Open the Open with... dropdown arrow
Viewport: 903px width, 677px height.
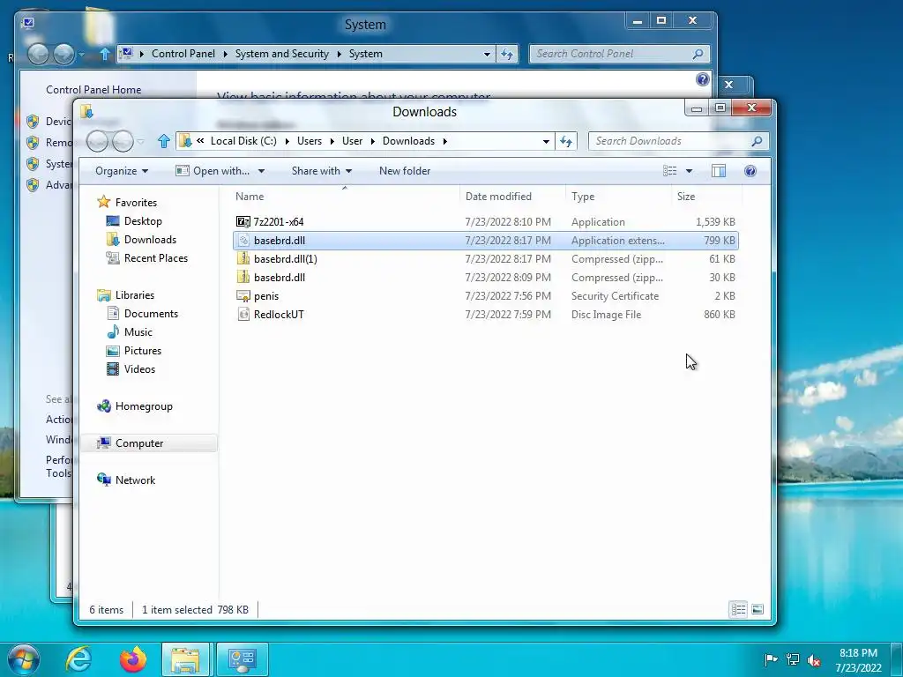[x=261, y=171]
